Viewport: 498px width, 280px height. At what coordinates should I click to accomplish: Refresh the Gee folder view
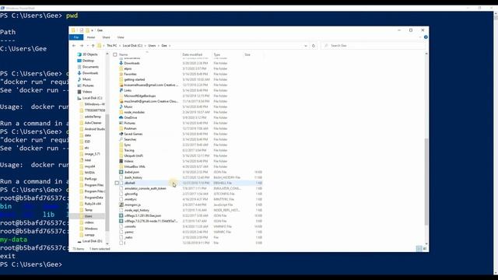(314, 46)
